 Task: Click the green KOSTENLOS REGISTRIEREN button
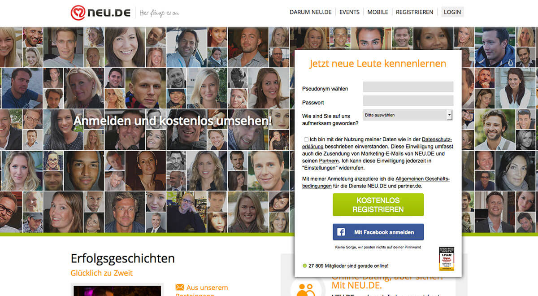click(378, 205)
